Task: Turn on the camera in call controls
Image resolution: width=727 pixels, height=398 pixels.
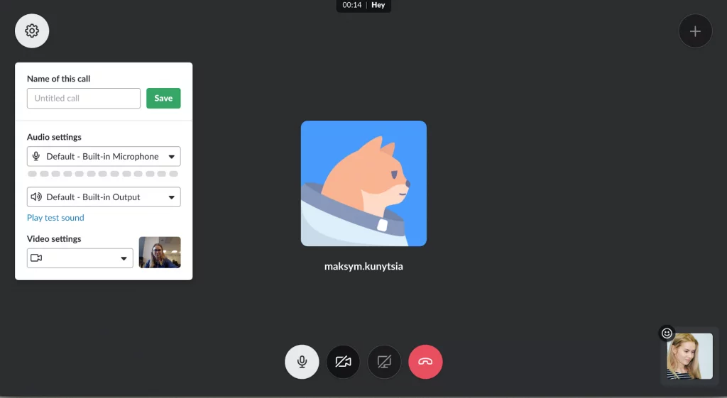Action: pyautogui.click(x=343, y=362)
